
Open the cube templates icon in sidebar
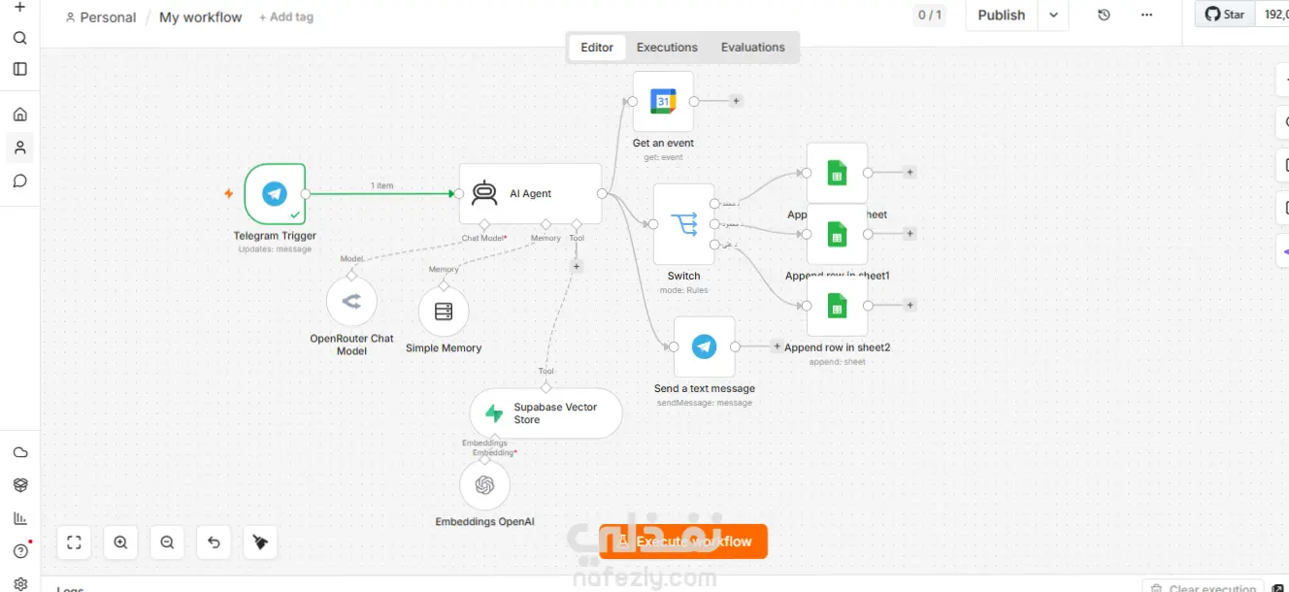pos(19,485)
